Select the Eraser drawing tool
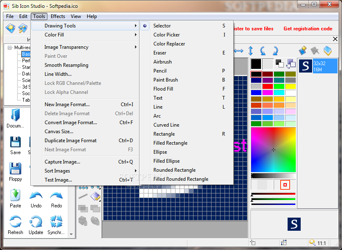Screen dimensions: 342x250 click(x=187, y=53)
